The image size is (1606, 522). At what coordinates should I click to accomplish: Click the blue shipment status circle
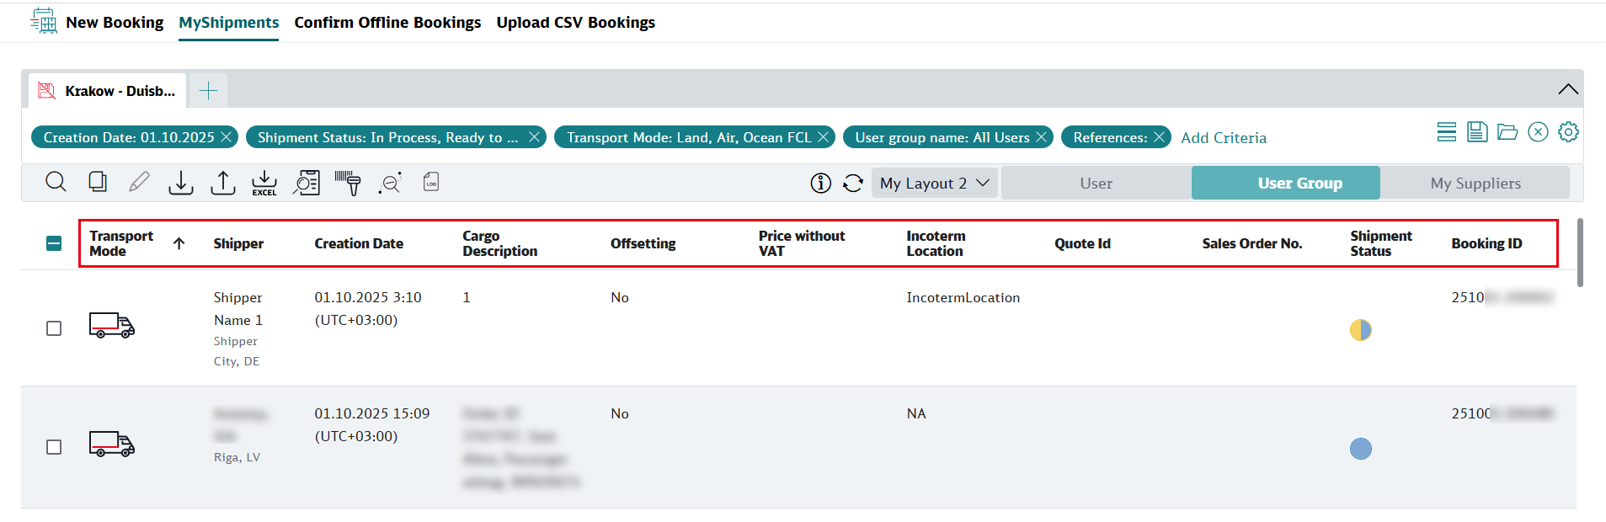coord(1360,449)
